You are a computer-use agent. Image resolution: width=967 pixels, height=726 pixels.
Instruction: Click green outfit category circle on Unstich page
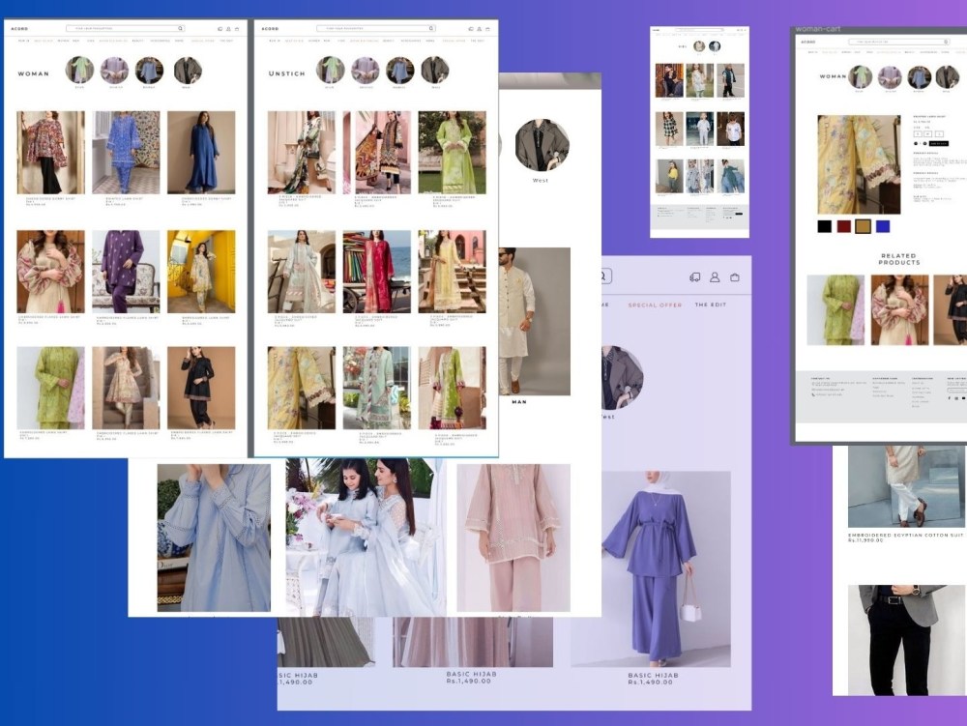point(330,70)
